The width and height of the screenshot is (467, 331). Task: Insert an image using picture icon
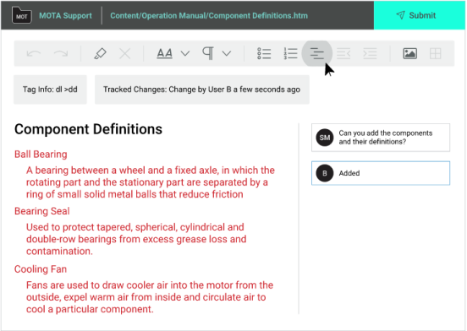tap(409, 53)
